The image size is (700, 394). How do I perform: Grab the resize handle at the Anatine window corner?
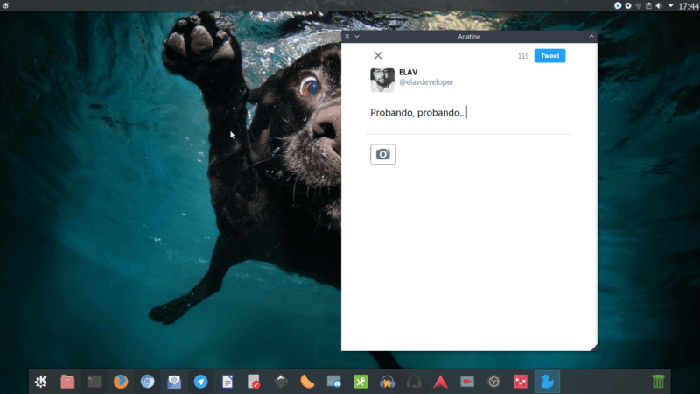tap(594, 348)
